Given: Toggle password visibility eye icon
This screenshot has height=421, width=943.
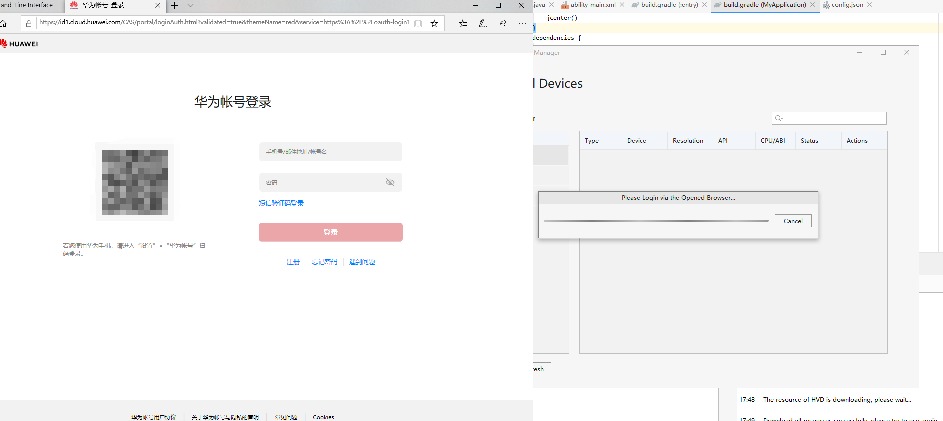Looking at the screenshot, I should (x=390, y=182).
